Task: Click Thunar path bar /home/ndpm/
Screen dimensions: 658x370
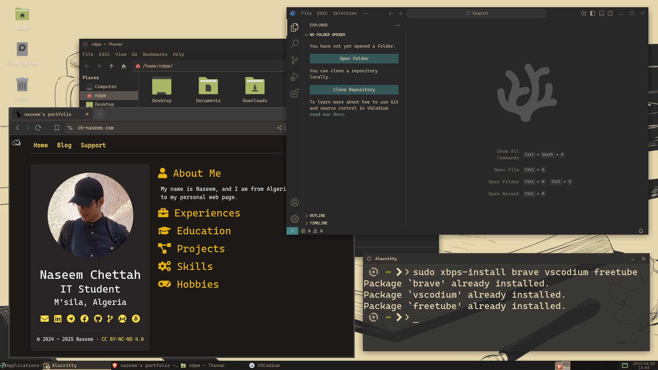Action: 158,66
